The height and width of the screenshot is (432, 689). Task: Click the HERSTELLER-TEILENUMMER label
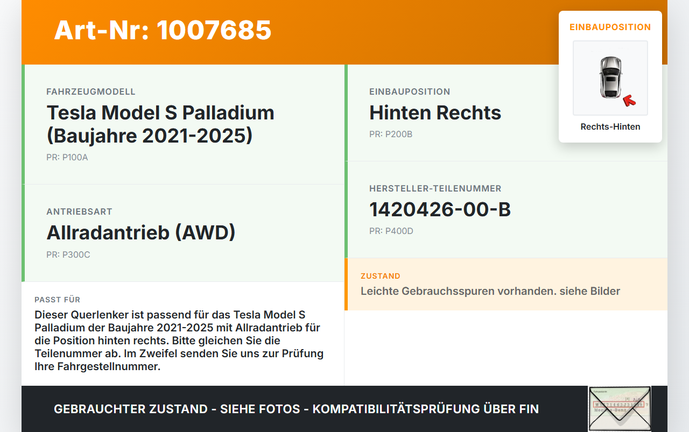(435, 189)
